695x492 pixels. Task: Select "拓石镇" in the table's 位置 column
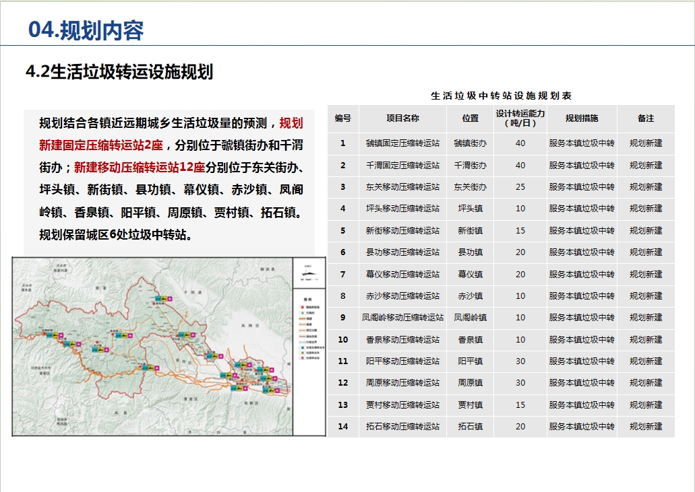(x=471, y=427)
